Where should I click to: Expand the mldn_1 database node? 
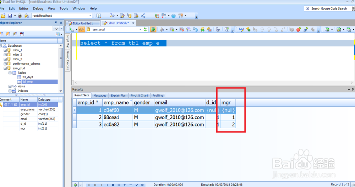tap(5, 50)
